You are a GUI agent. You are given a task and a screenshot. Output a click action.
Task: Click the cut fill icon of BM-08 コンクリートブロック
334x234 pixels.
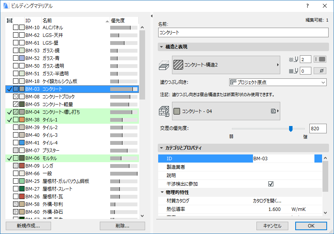[x=16, y=96]
